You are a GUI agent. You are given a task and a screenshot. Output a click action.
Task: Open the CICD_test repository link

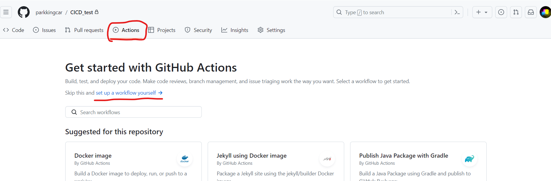82,12
